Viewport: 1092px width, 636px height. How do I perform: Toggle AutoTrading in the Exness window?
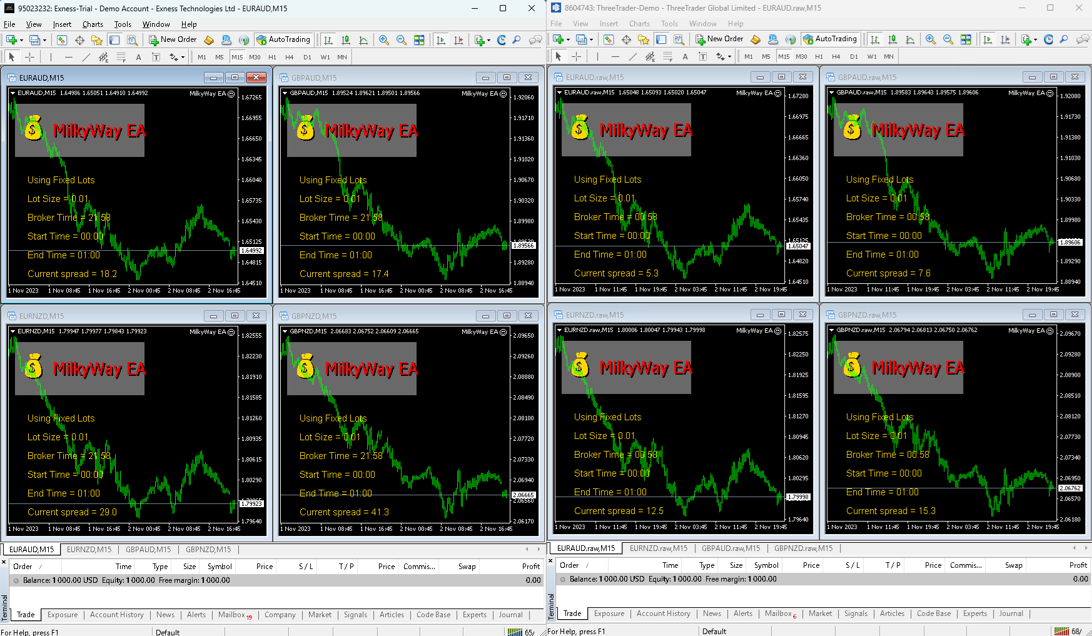(283, 39)
